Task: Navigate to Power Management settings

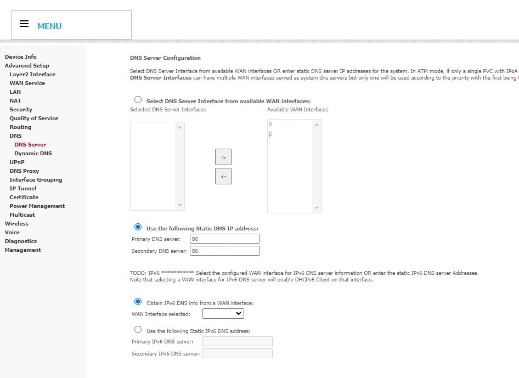Action: pyautogui.click(x=36, y=206)
